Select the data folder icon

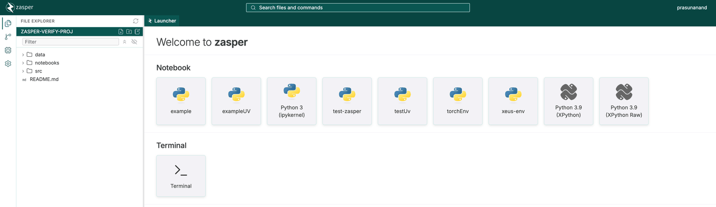(30, 55)
